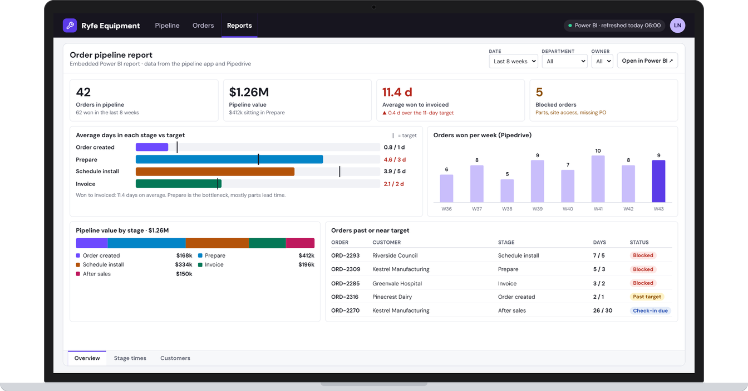The width and height of the screenshot is (748, 391).
Task: Click the Ryfe Equipment wrench logo icon
Action: 70,25
